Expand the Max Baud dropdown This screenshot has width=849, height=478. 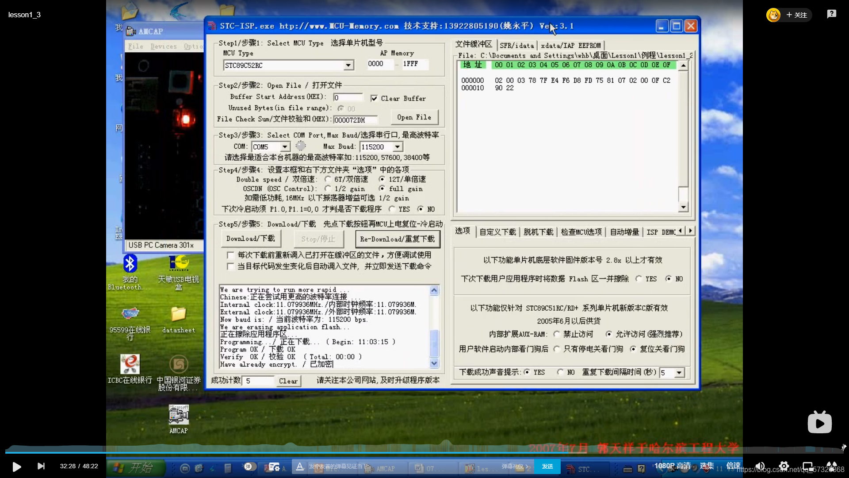coord(398,147)
